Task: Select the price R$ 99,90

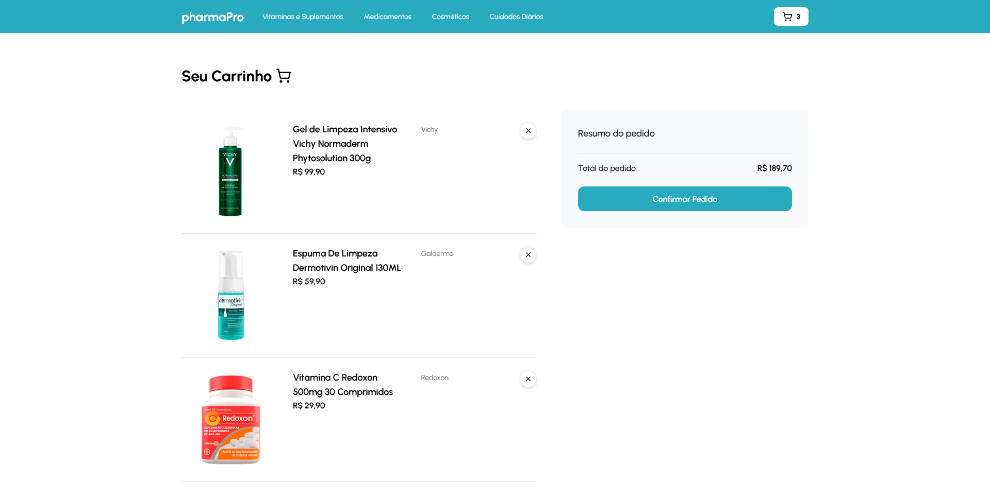Action: tap(309, 172)
